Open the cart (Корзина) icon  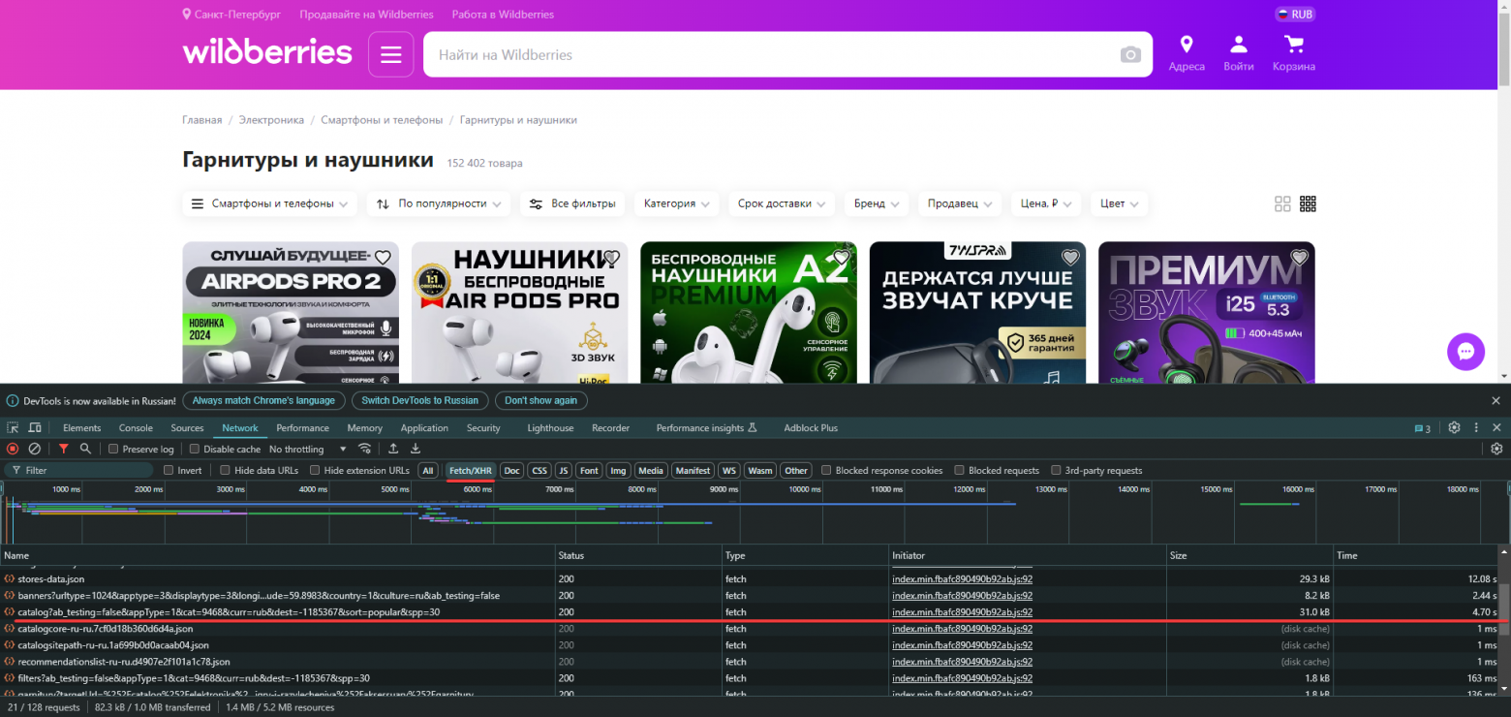tap(1293, 53)
